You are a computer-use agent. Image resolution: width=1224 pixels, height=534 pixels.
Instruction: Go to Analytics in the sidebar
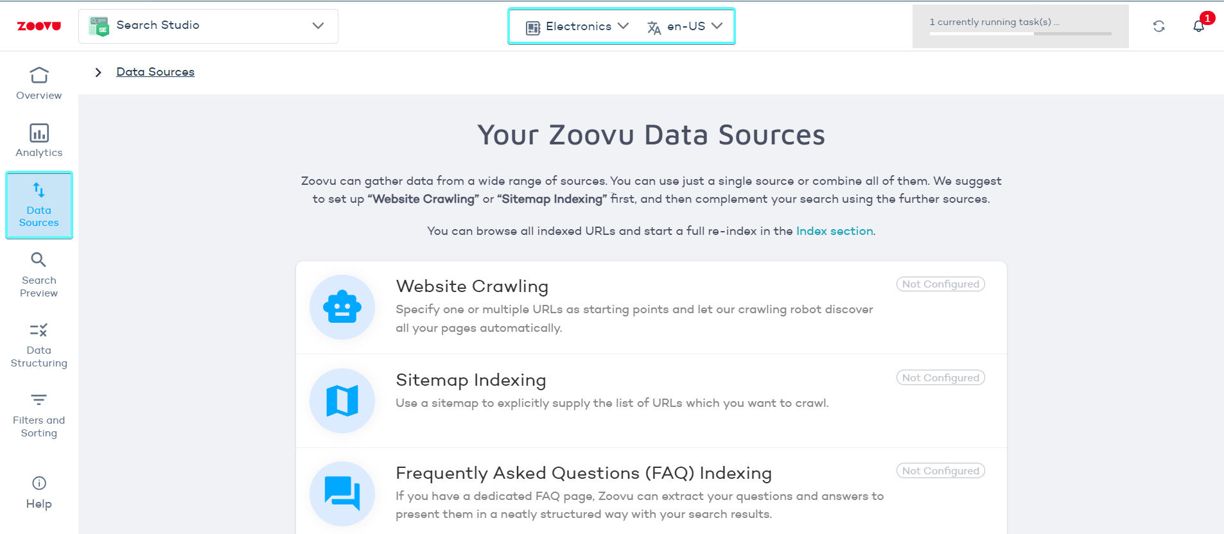tap(39, 141)
